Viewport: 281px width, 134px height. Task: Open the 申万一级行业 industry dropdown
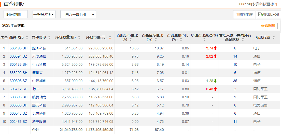coord(78,14)
